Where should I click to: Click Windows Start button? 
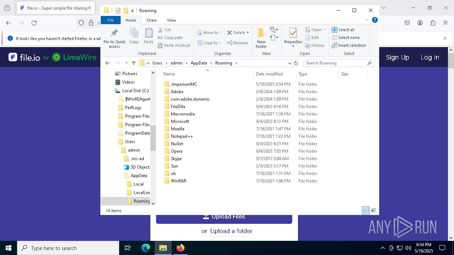point(9,248)
